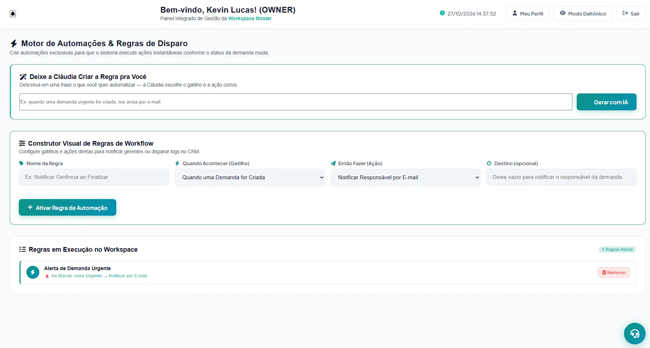Click the tag icon next to Nome da Regra
Viewport: 650px width, 348px height.
tap(21, 163)
